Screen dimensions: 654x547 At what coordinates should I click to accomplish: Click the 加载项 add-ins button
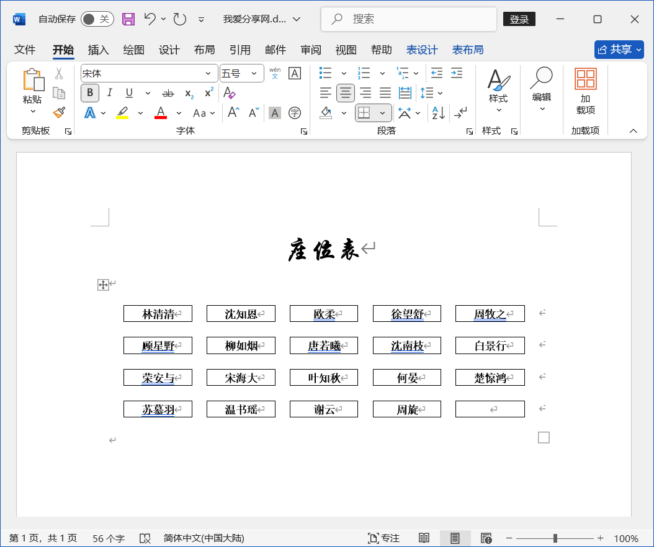pyautogui.click(x=586, y=91)
